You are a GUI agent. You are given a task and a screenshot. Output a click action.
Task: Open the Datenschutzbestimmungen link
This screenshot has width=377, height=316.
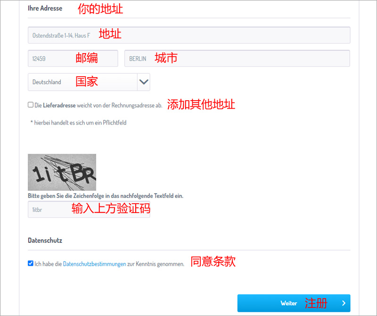point(95,264)
